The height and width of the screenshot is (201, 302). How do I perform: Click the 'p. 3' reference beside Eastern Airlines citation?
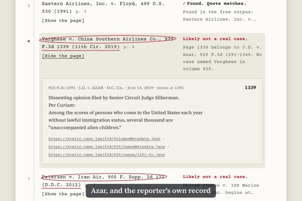pyautogui.click(x=81, y=12)
